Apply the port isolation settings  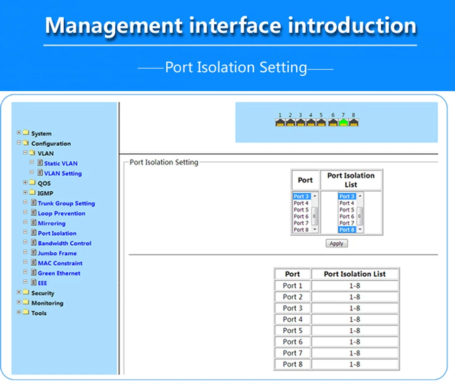point(337,243)
